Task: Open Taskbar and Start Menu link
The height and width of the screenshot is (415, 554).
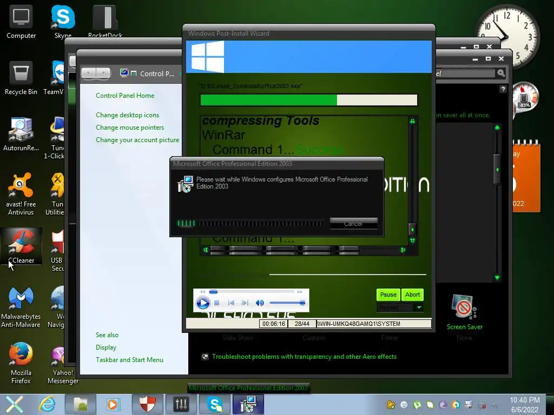Action: [x=129, y=359]
